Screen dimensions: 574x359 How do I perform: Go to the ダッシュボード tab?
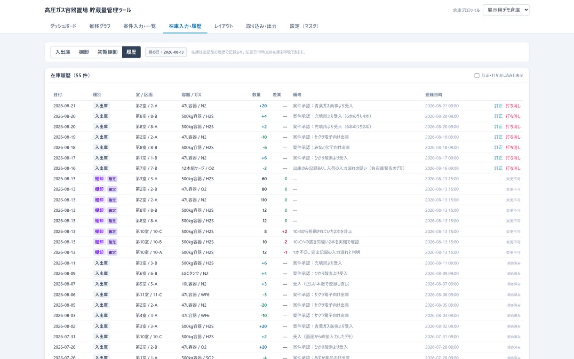click(63, 26)
